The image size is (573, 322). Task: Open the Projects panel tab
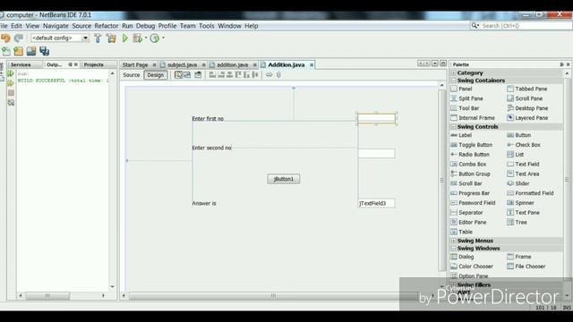pyautogui.click(x=93, y=64)
